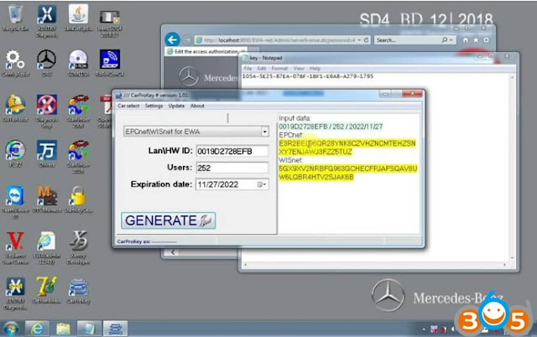This screenshot has width=537, height=337.
Task: Click the Lan\HW ID input field
Action: [232, 151]
